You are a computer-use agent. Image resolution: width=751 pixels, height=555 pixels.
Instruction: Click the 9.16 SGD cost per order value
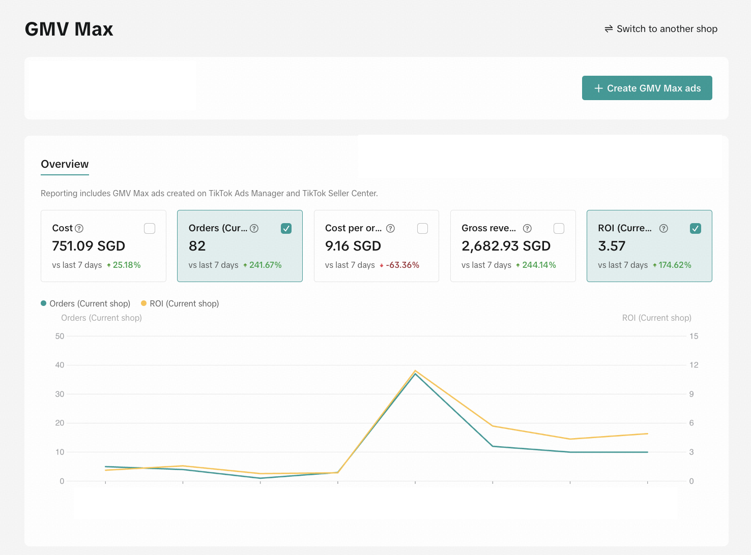click(353, 246)
